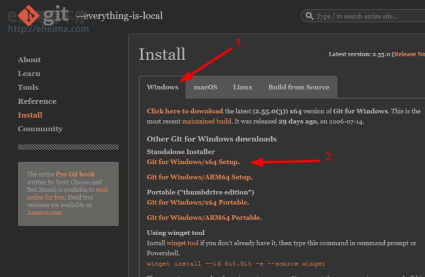Click the '29 days ago' release text
425x277 pixels.
(x=297, y=121)
